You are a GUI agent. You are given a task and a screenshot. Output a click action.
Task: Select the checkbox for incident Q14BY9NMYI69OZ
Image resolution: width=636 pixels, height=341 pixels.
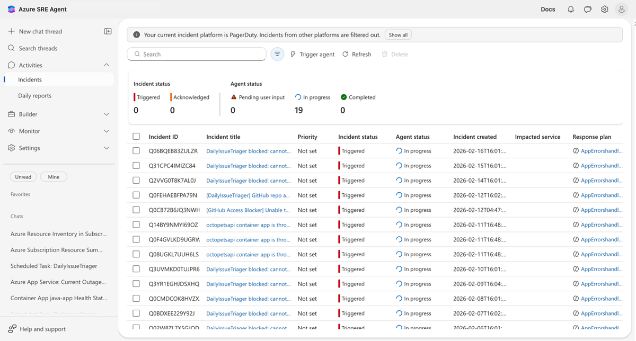(x=136, y=225)
